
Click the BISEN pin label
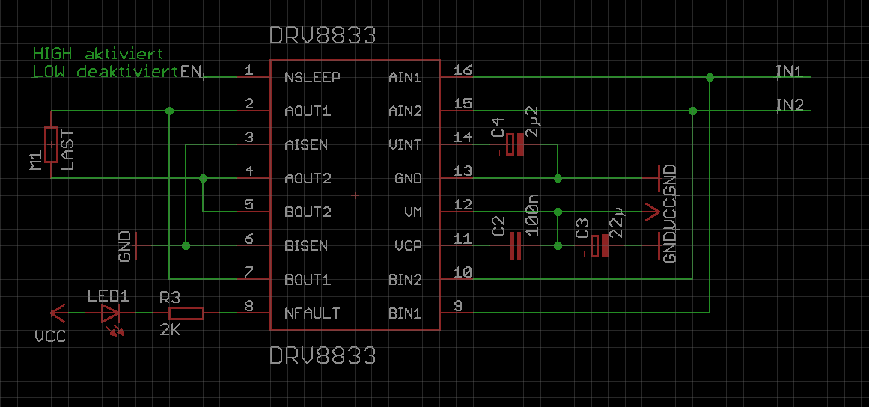(x=306, y=246)
